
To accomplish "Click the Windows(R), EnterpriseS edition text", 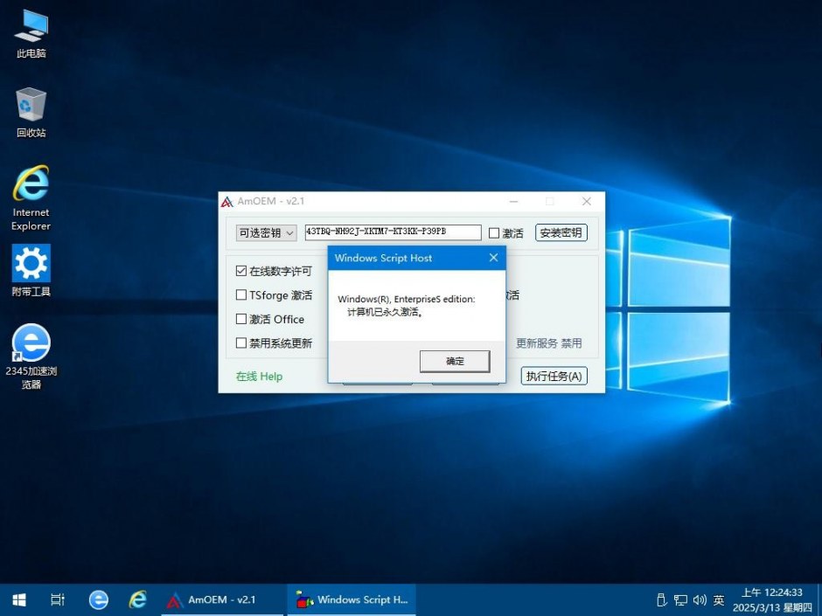I will tap(407, 299).
